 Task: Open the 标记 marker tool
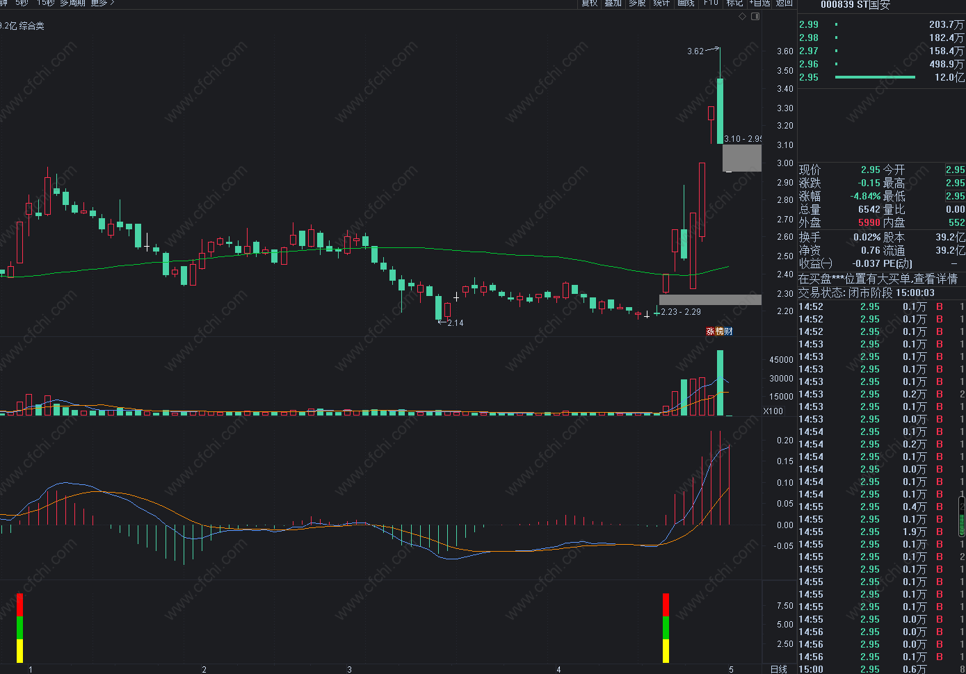(x=735, y=3)
